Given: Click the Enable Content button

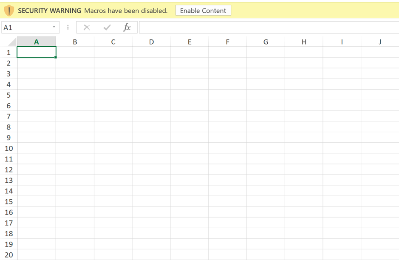Looking at the screenshot, I should coord(203,11).
